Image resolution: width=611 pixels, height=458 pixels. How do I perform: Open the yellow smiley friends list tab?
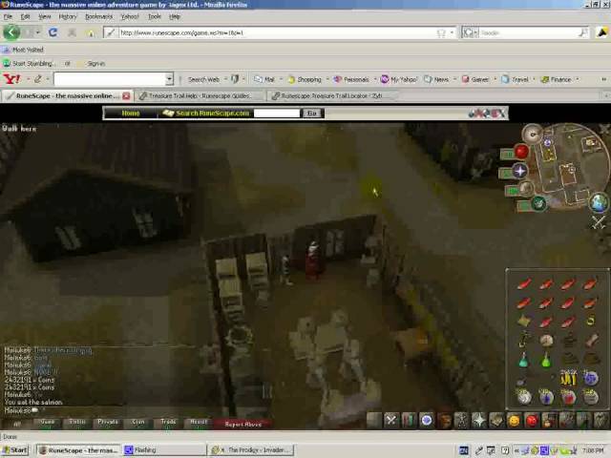point(514,421)
